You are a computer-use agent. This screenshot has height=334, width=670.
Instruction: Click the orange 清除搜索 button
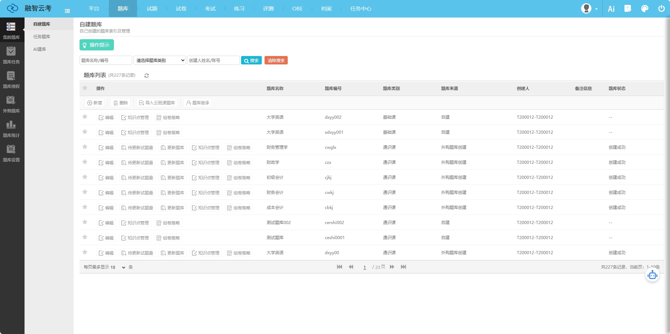coord(276,60)
